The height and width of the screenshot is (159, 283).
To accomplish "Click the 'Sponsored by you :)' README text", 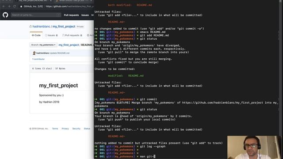I will pyautogui.click(x=51, y=95).
